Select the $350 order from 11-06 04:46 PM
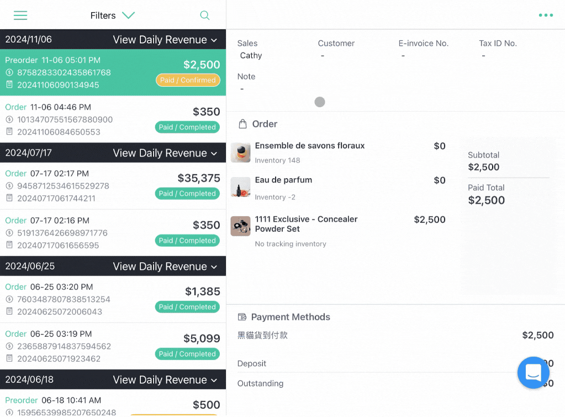 pyautogui.click(x=113, y=119)
